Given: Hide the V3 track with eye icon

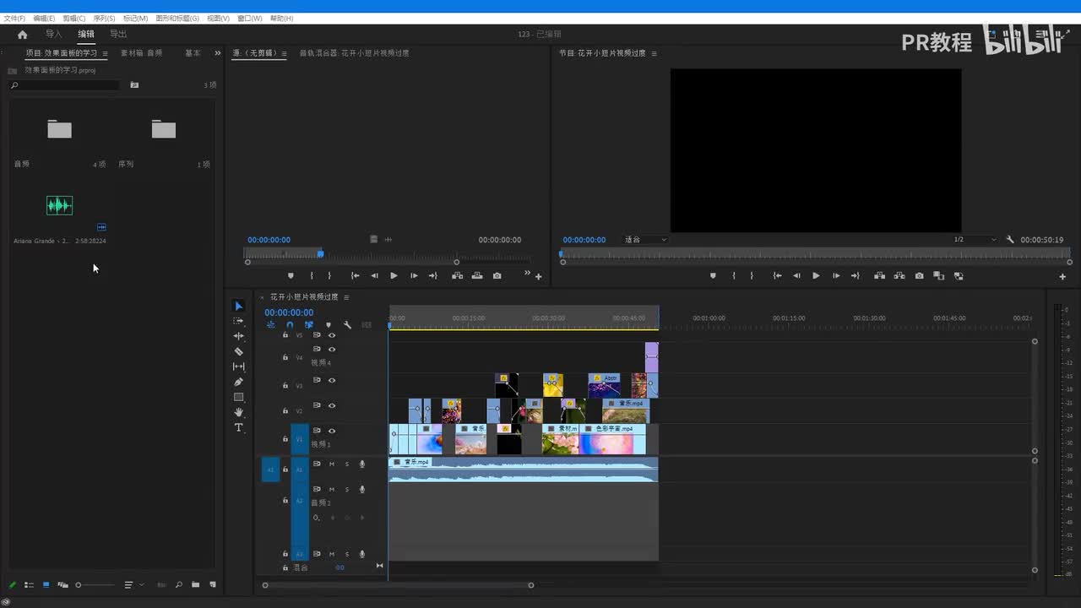Looking at the screenshot, I should click(332, 380).
